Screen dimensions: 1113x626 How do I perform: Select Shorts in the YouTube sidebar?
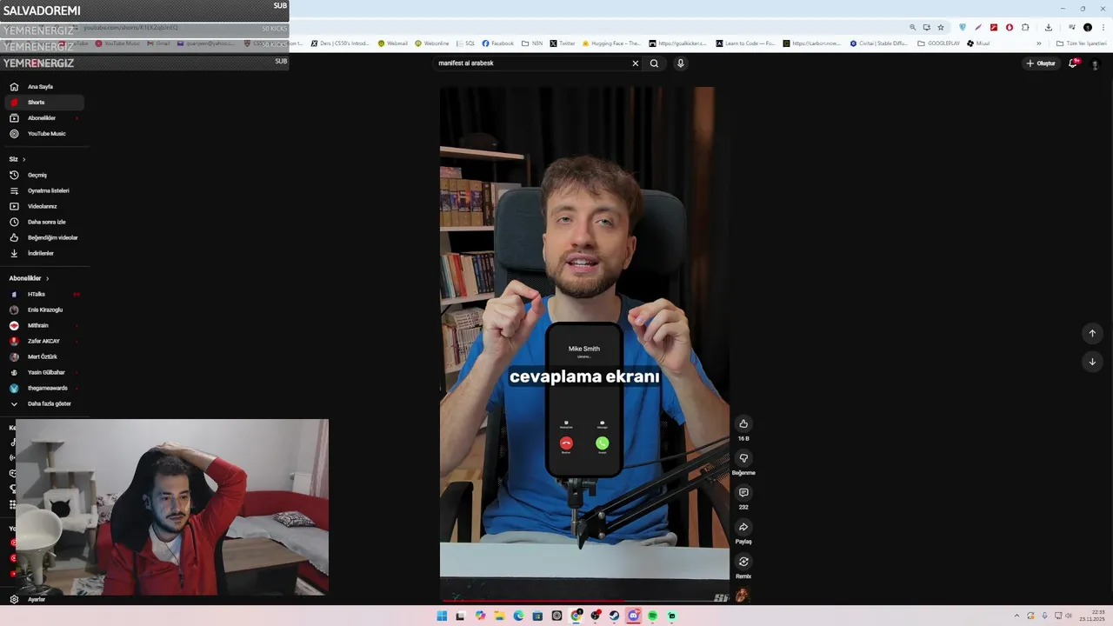coord(43,103)
